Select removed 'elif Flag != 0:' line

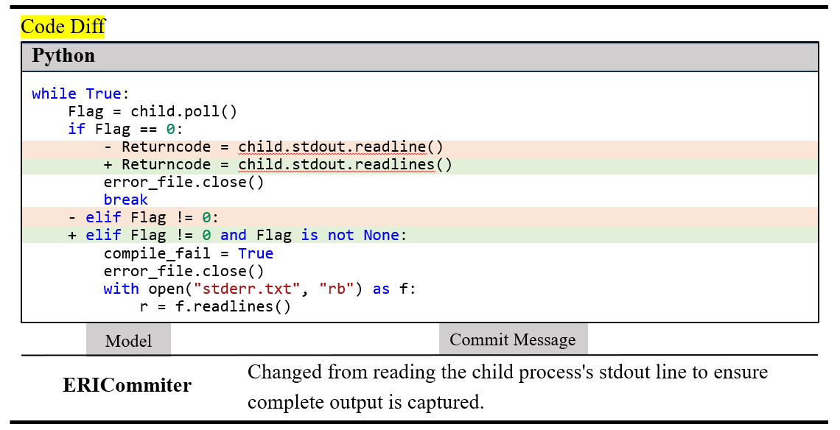click(x=144, y=217)
